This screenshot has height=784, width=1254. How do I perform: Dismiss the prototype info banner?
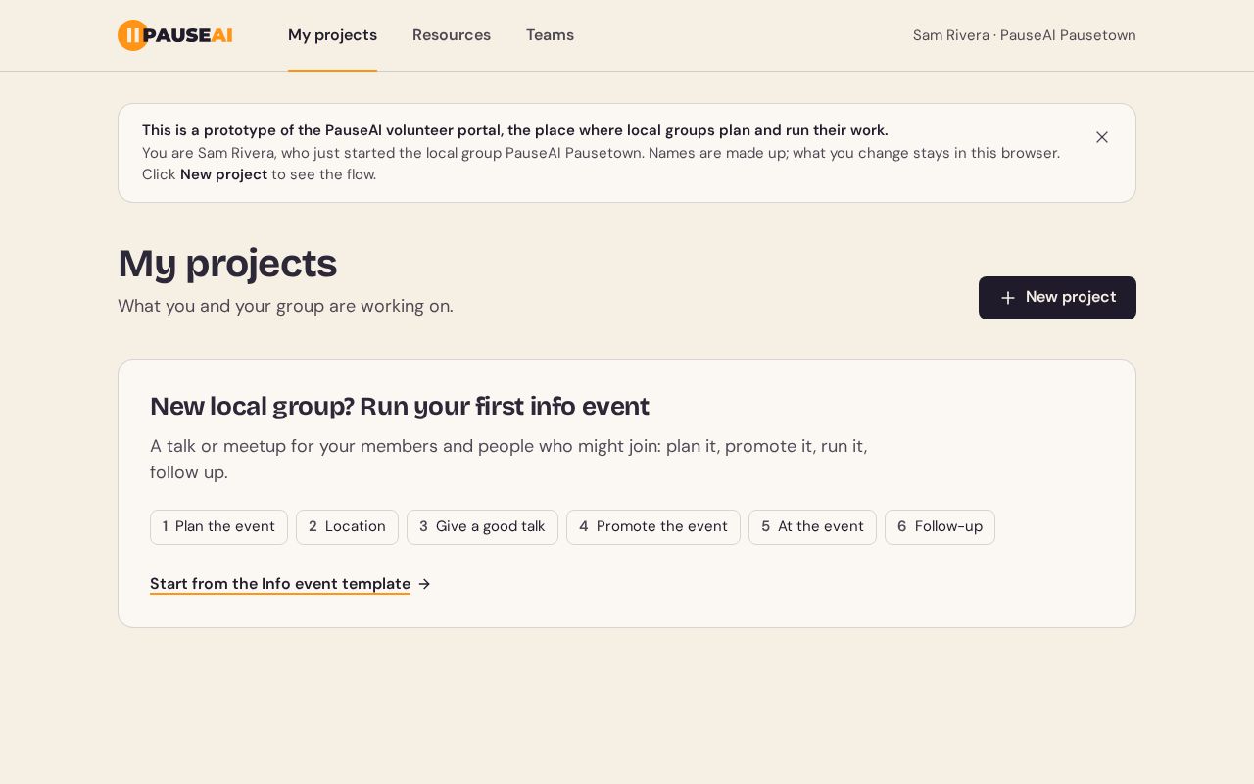[1102, 137]
